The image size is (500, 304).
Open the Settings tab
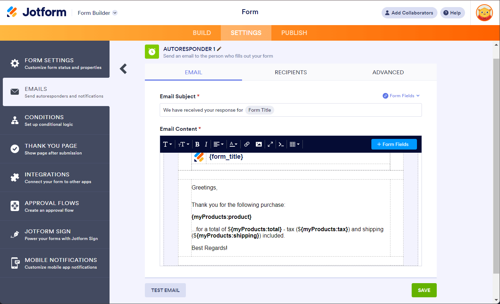(x=246, y=33)
